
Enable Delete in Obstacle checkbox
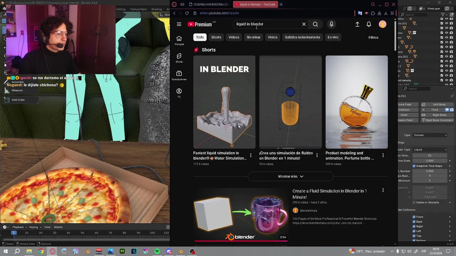point(414,202)
